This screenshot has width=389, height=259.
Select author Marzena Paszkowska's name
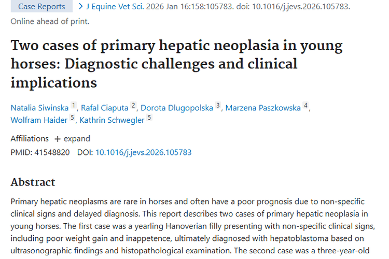(x=263, y=108)
